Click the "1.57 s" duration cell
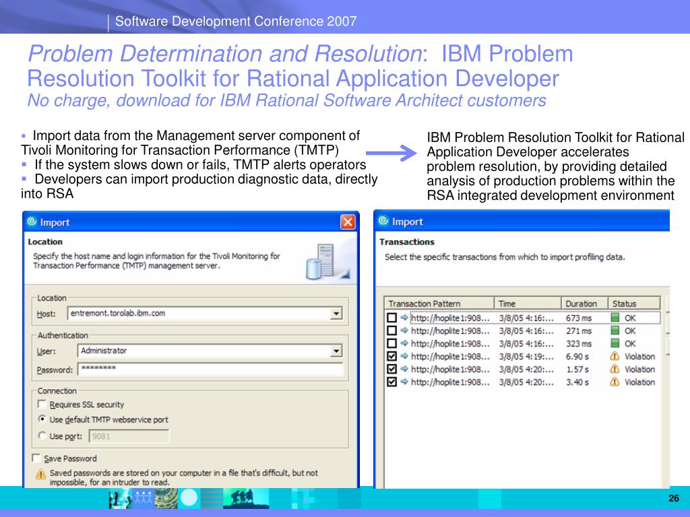 (577, 370)
